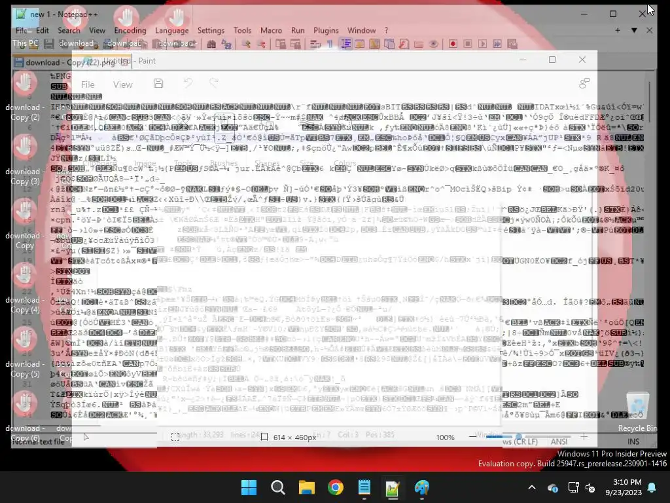Switch to Paint via its taskbar icon
The width and height of the screenshot is (670, 503).
coord(422,487)
